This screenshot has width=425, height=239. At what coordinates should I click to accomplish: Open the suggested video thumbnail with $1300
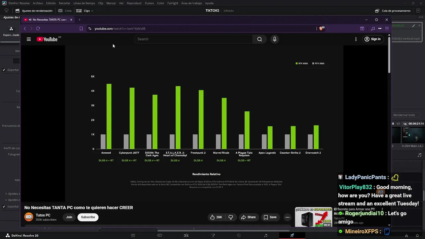tap(313, 217)
